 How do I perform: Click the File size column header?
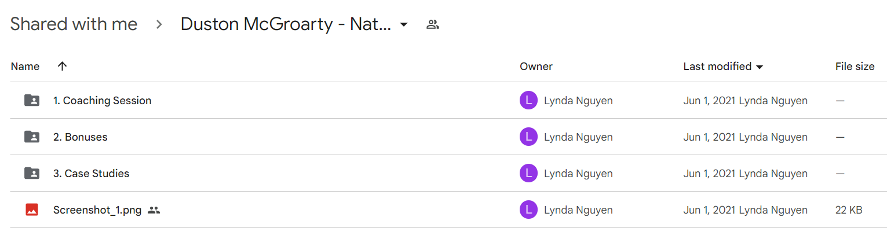point(855,67)
